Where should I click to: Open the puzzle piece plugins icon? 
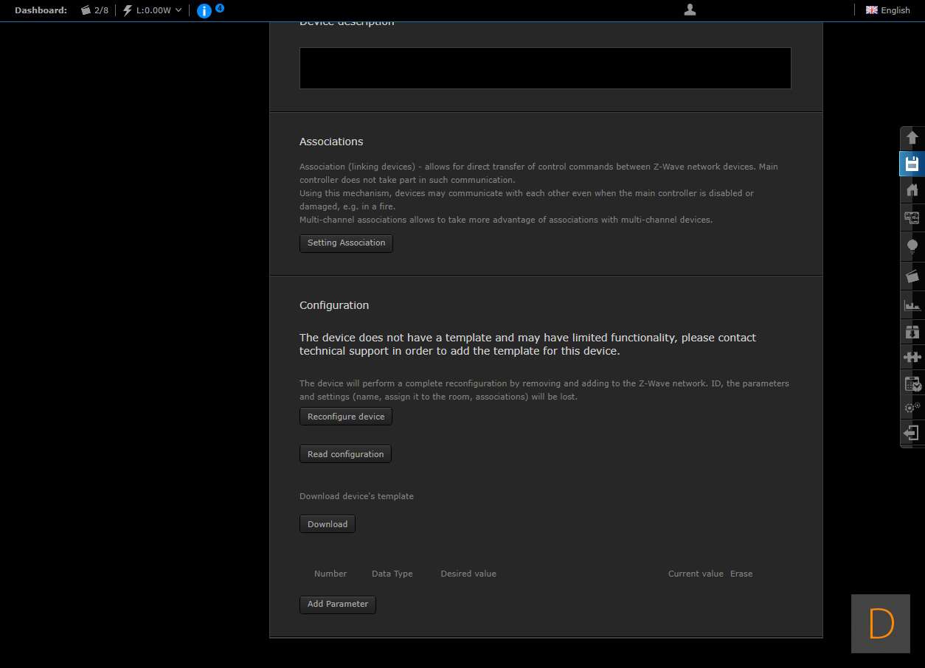(912, 357)
